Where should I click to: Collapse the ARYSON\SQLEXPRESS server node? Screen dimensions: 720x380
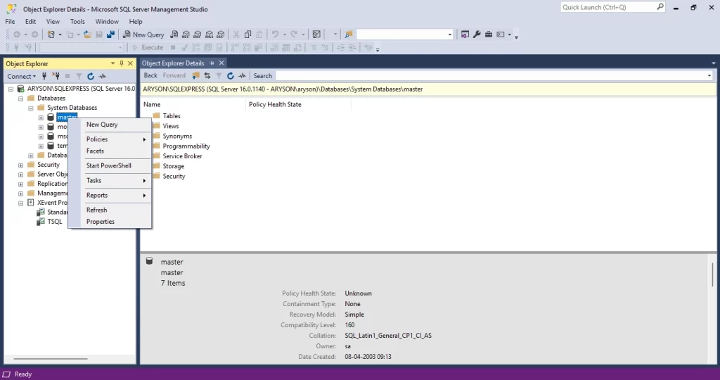coord(11,89)
